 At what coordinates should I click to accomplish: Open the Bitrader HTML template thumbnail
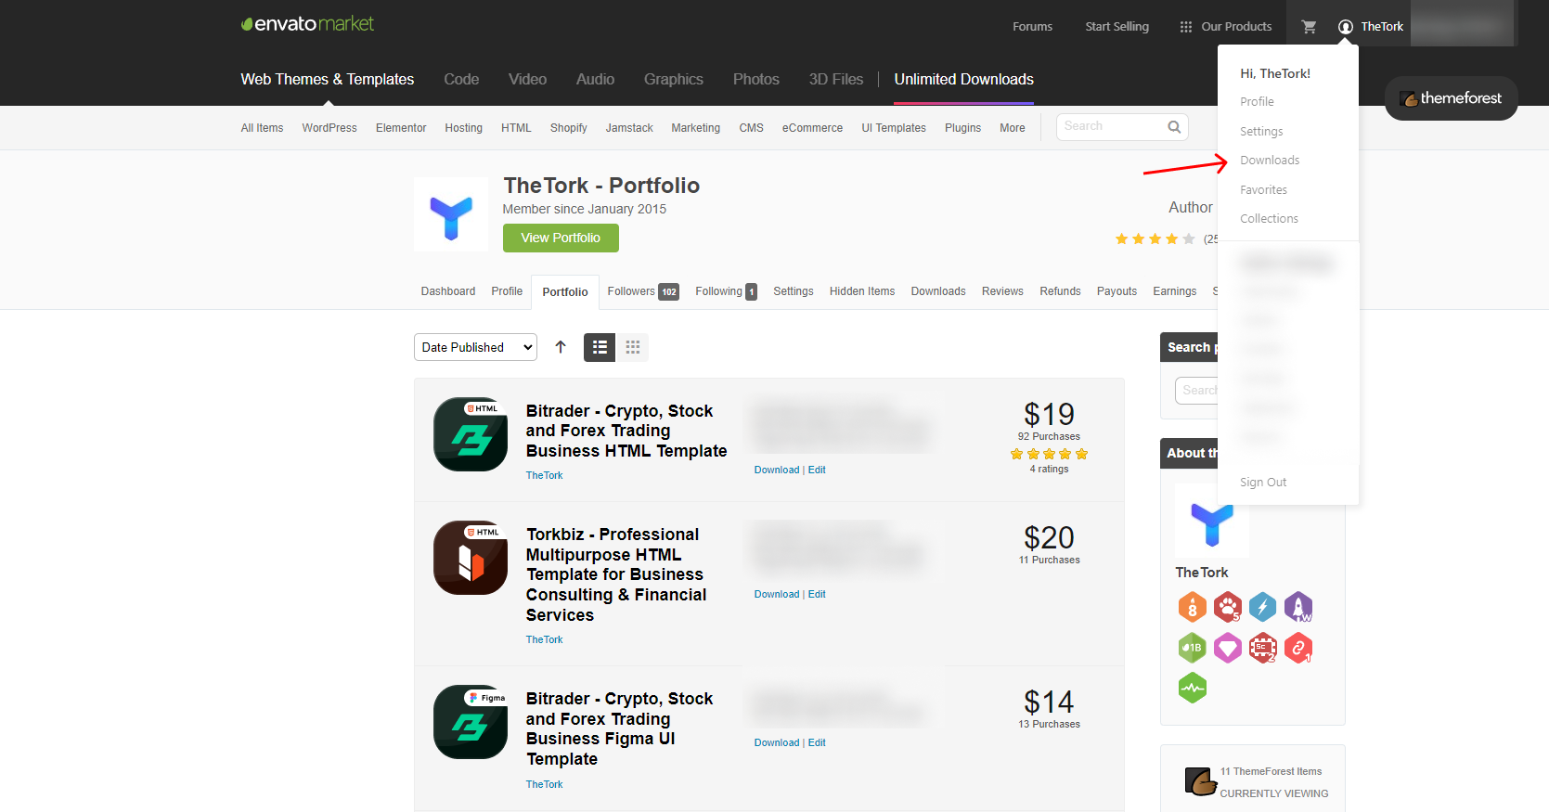pos(471,434)
